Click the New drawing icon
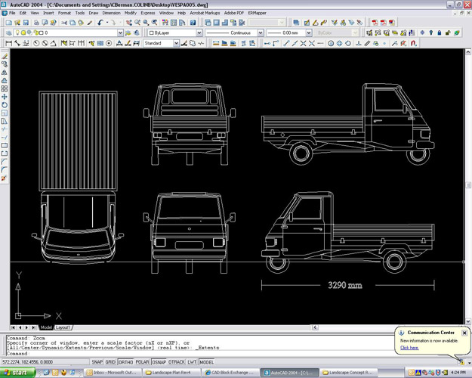The image size is (472, 378). (x=9, y=23)
